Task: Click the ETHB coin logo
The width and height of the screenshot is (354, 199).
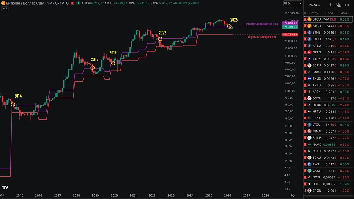Action: coord(309,33)
